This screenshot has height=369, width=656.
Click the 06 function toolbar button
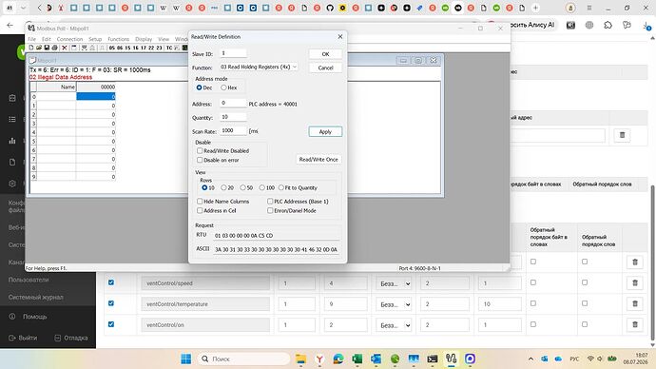tap(120, 48)
